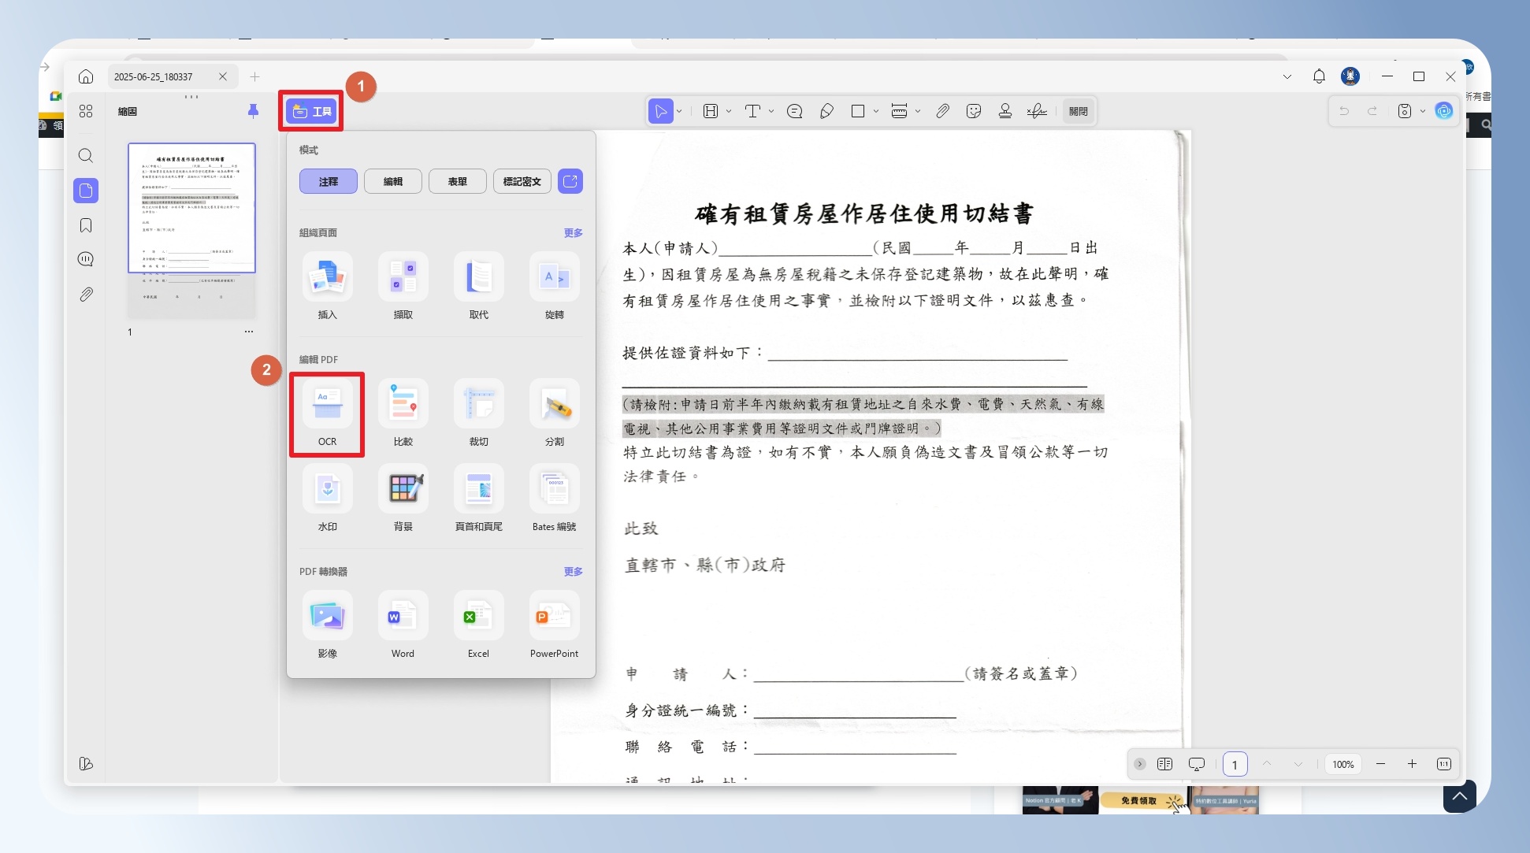Close the 2025-06-25_180337 document tab
Screen dimensions: 1530x853
click(x=223, y=76)
